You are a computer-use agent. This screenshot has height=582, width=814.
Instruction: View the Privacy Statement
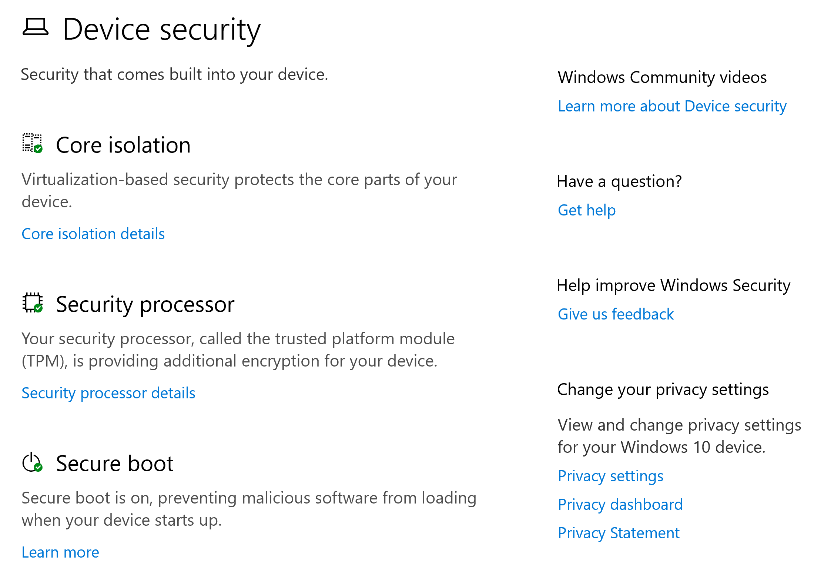click(x=619, y=533)
